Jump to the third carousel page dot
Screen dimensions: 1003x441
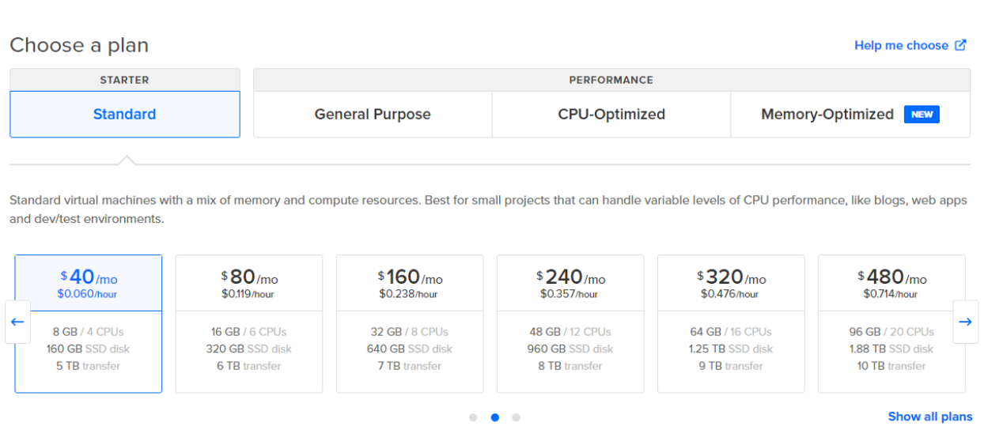click(516, 417)
